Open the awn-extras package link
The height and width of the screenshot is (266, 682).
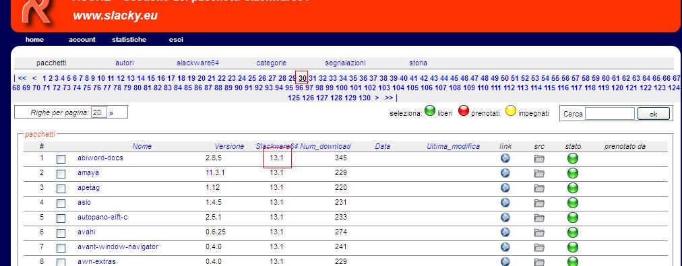96,262
